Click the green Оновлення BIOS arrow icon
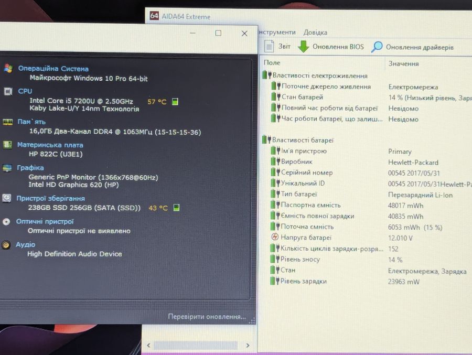Screen dimensions: 472x355 (x=304, y=47)
